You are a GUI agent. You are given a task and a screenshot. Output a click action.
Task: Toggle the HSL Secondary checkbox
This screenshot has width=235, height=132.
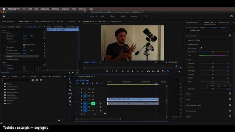pos(230,111)
